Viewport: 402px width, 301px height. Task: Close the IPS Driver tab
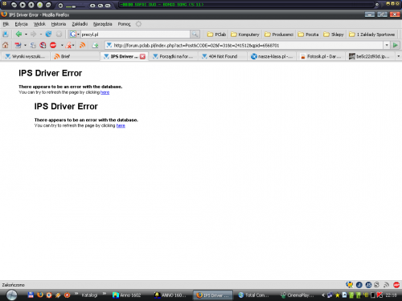(x=142, y=56)
